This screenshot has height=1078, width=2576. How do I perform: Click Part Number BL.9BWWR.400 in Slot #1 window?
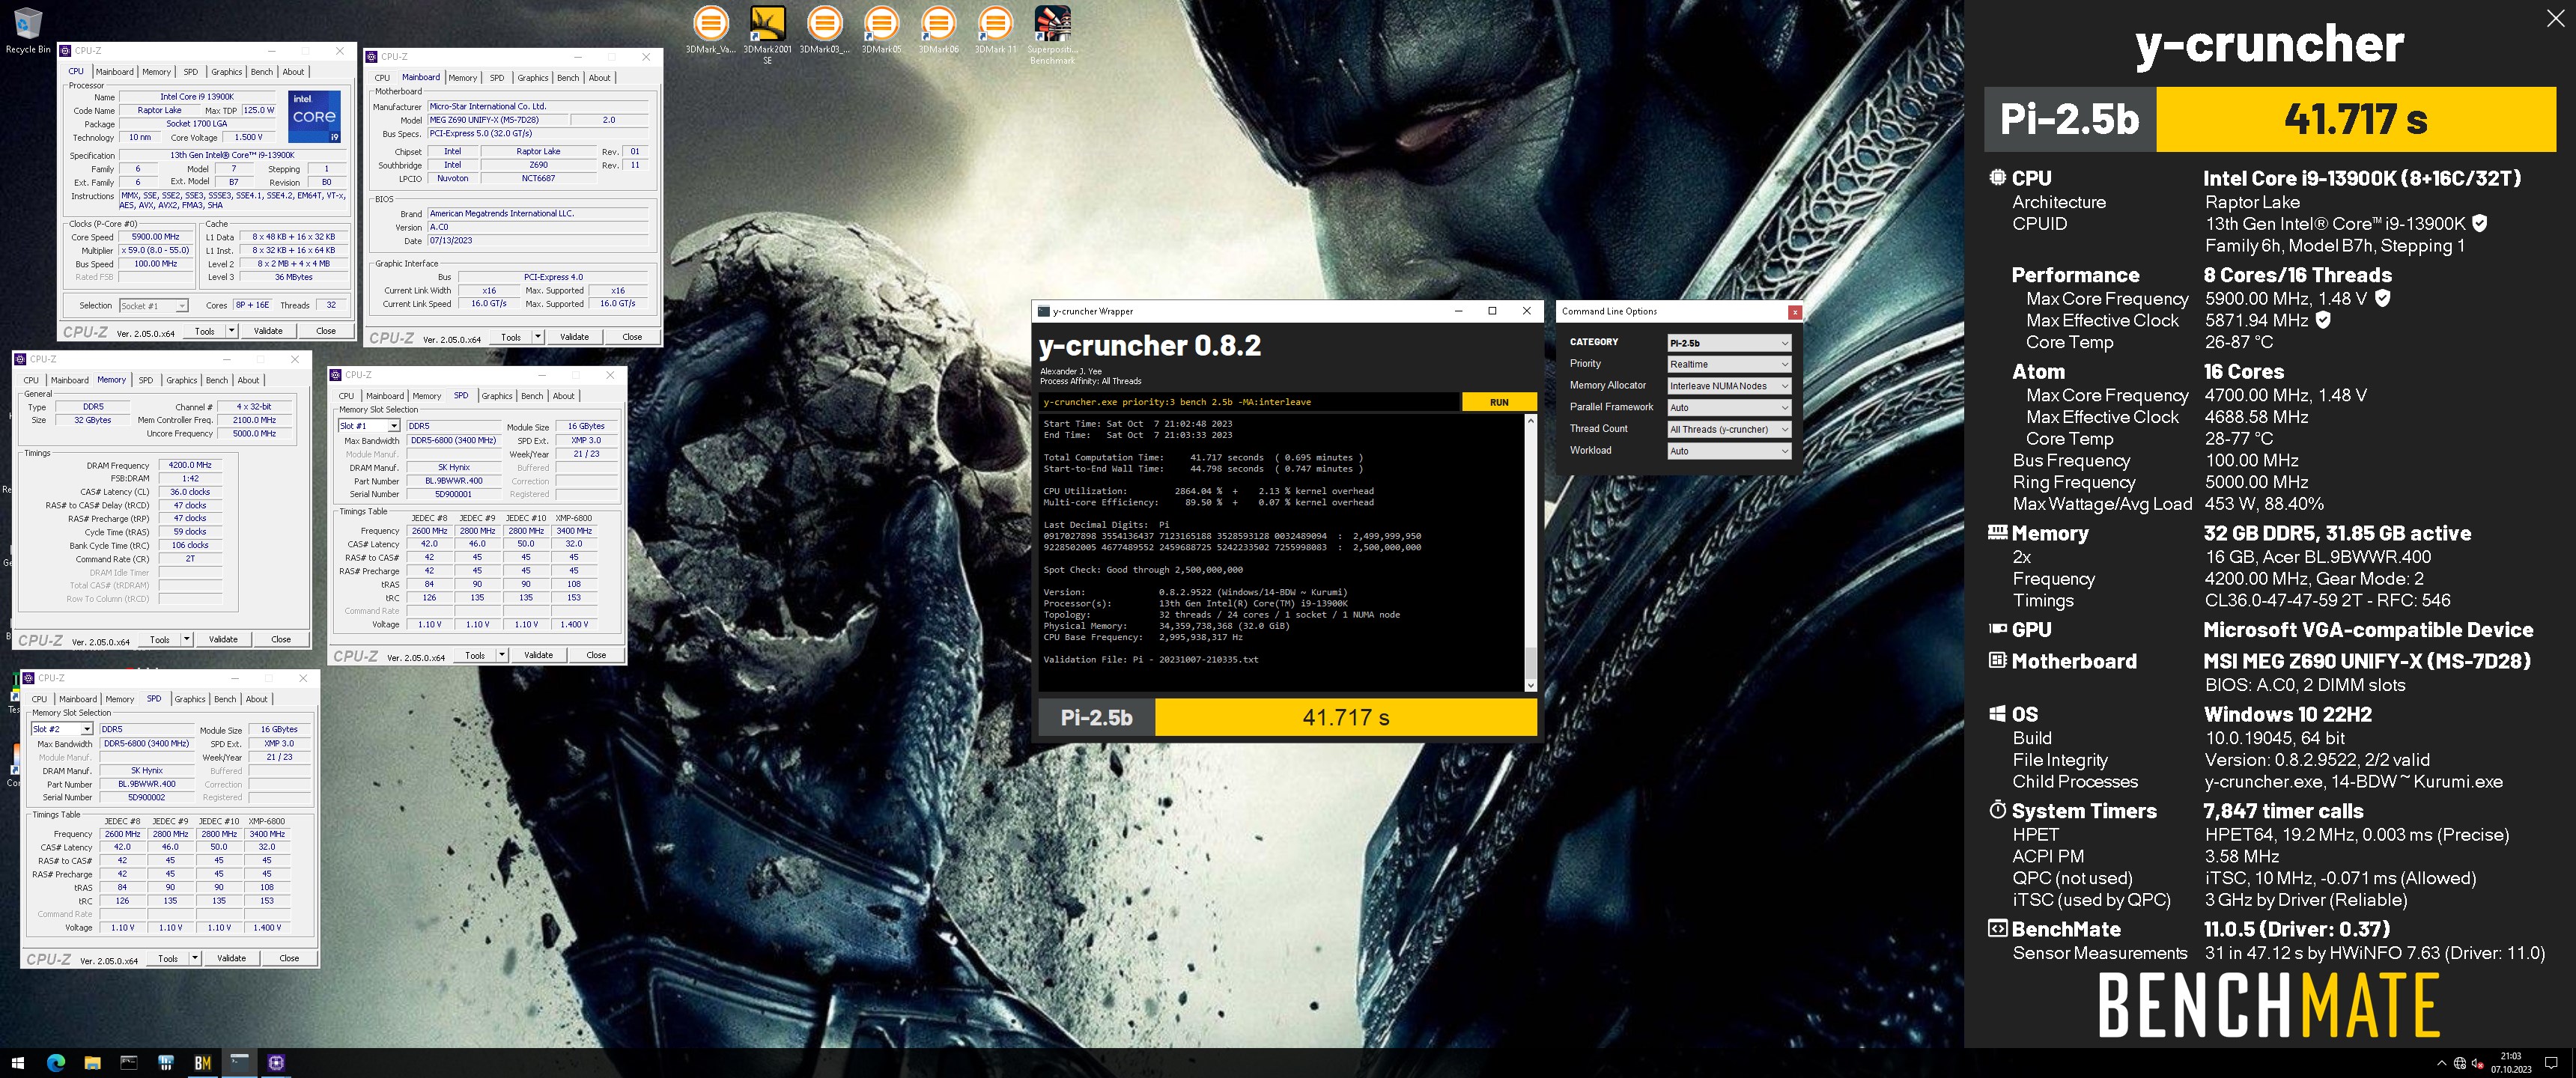[454, 481]
